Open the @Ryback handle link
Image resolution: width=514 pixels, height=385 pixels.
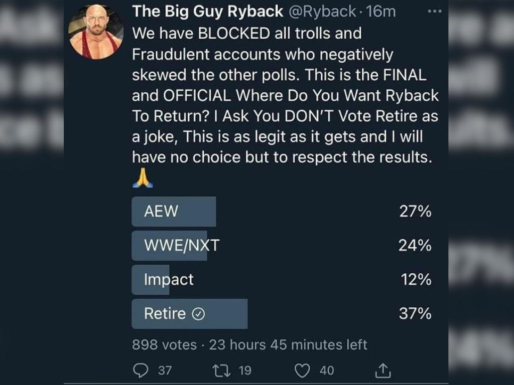(328, 12)
